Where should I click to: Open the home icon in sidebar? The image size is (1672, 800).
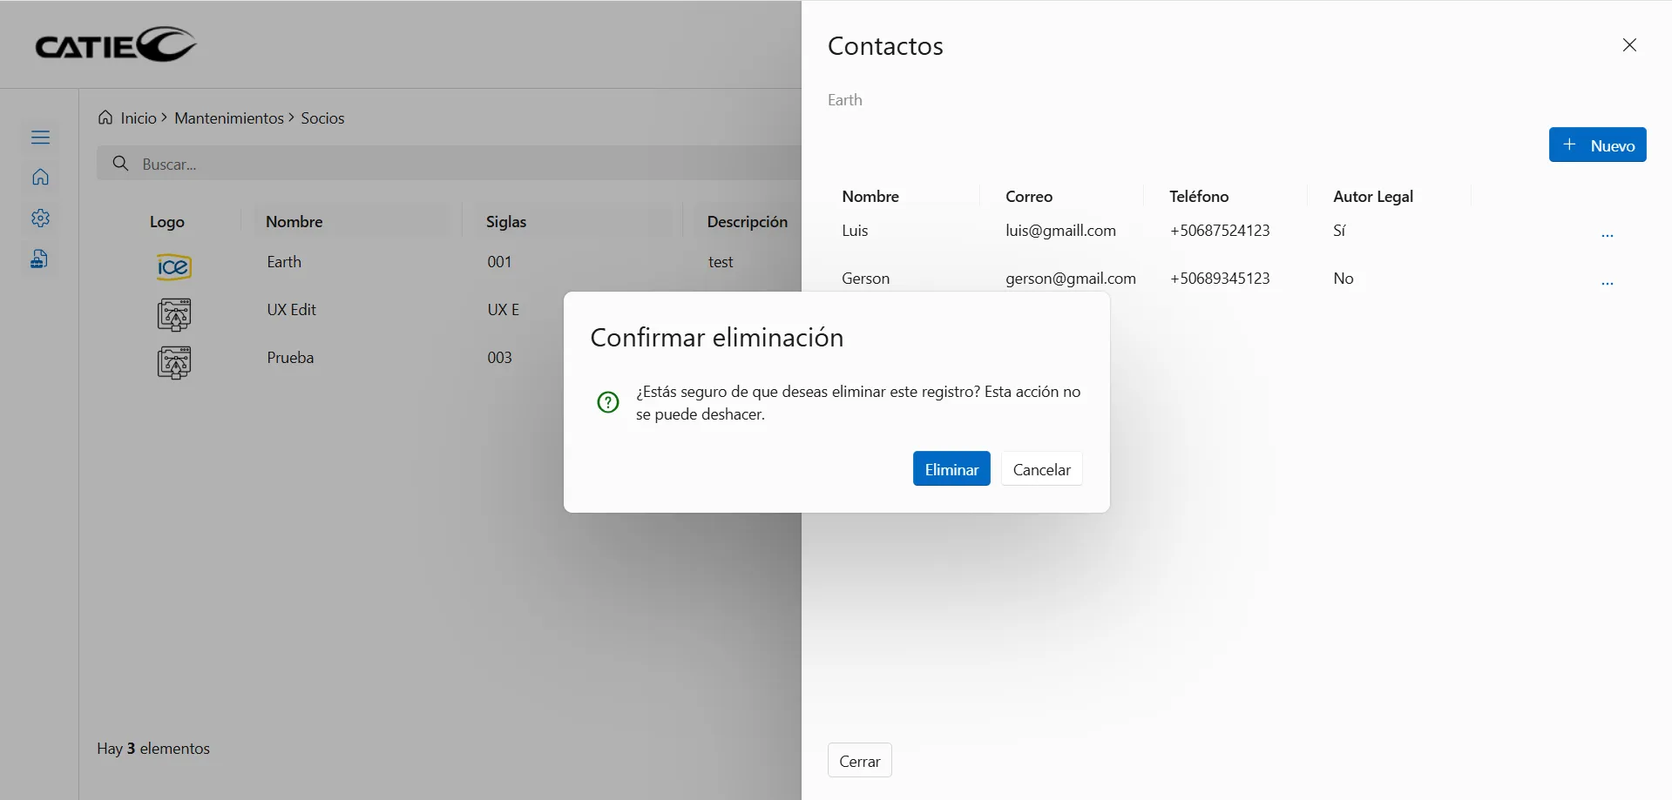click(x=40, y=178)
